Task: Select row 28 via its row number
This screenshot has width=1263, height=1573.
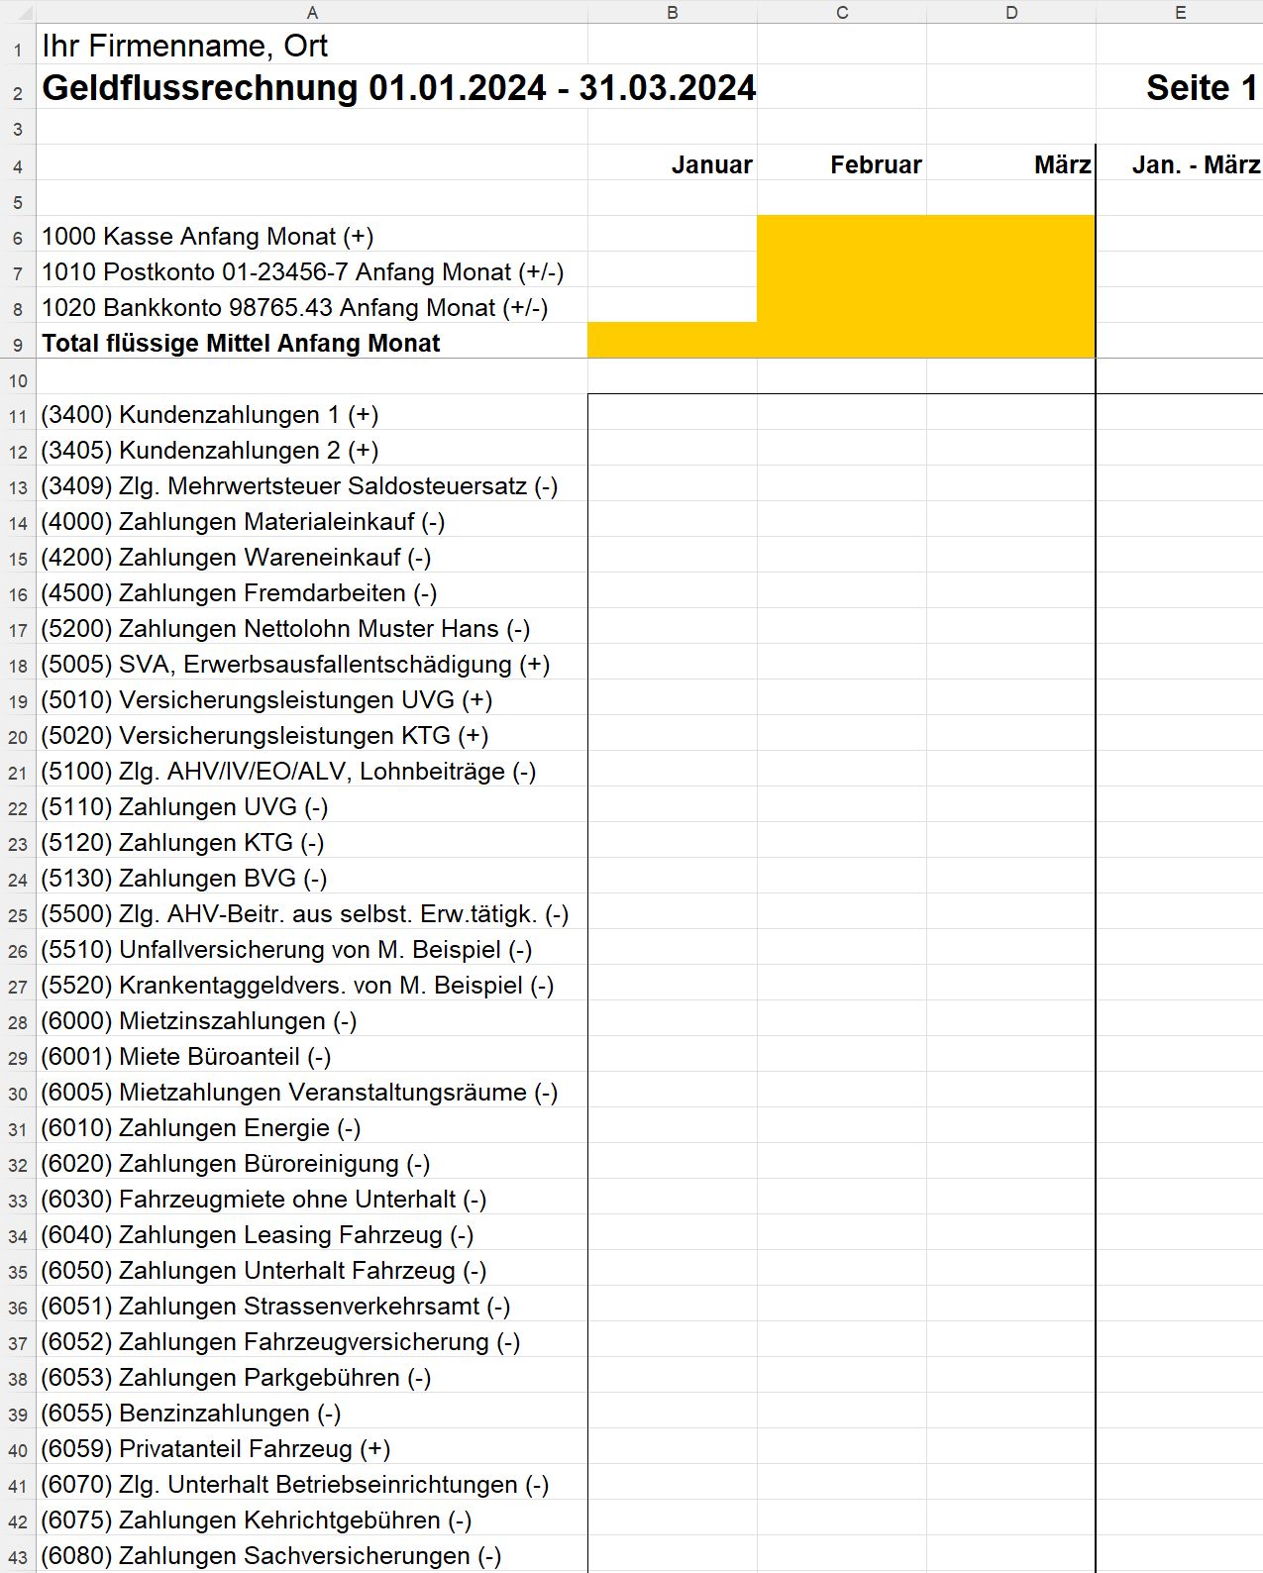Action: pos(18,1022)
